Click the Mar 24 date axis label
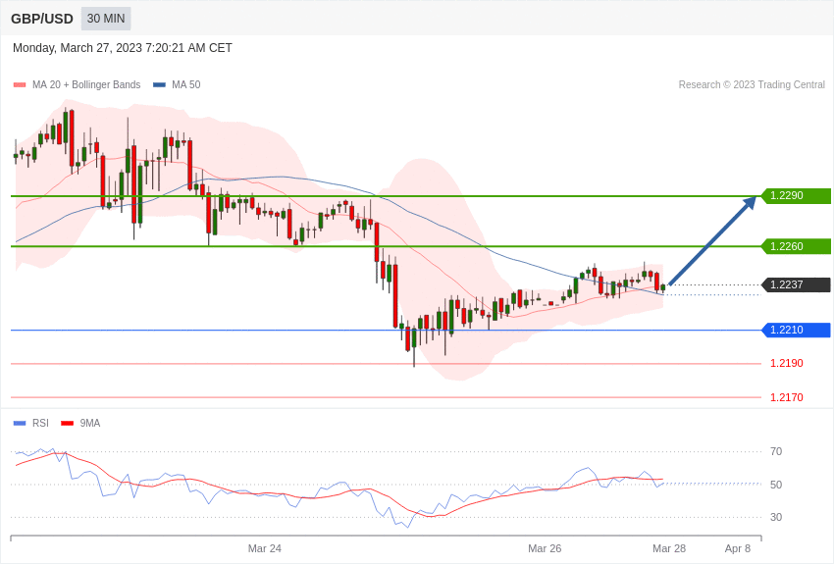 [265, 548]
